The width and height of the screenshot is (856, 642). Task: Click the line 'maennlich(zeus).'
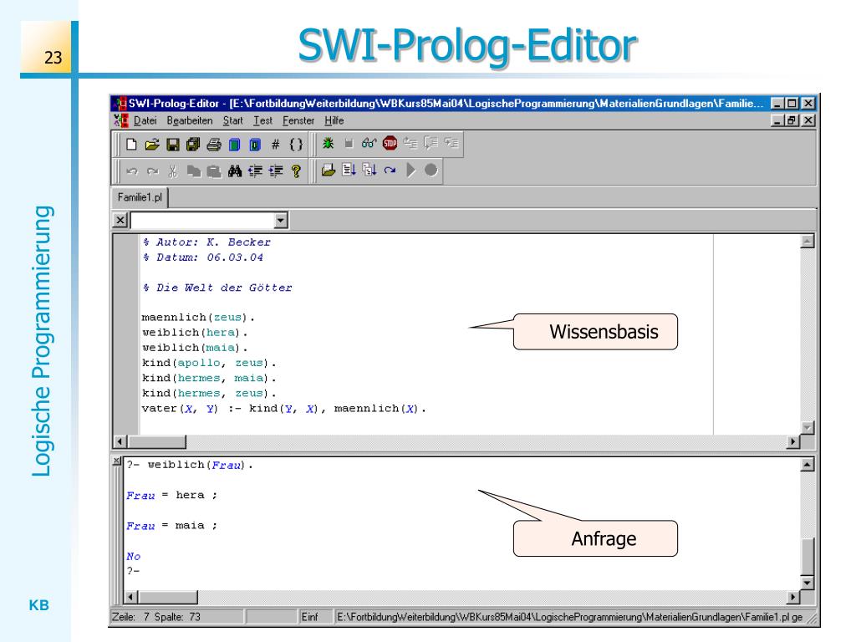coord(198,317)
